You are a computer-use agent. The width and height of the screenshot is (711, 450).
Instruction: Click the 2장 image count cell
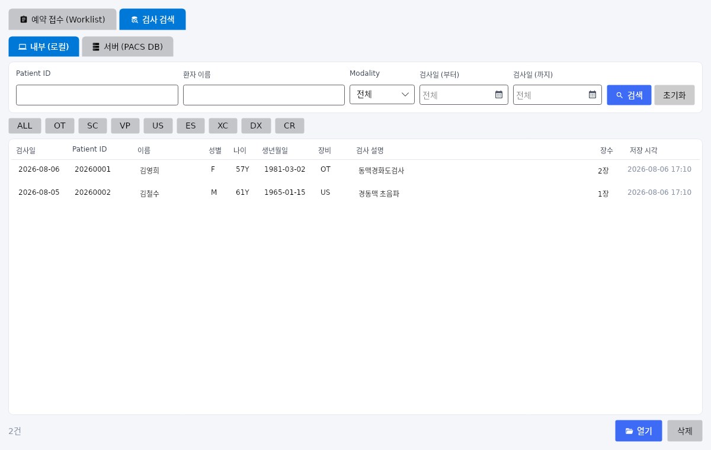pos(603,171)
